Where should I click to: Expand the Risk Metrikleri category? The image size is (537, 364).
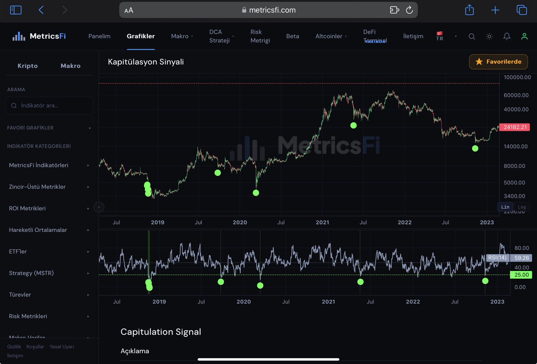49,316
